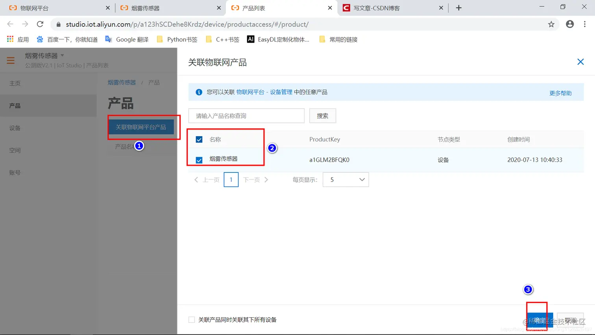The height and width of the screenshot is (335, 595).
Task: Open the 物联网平台 - 设备管理 link
Action: click(264, 92)
